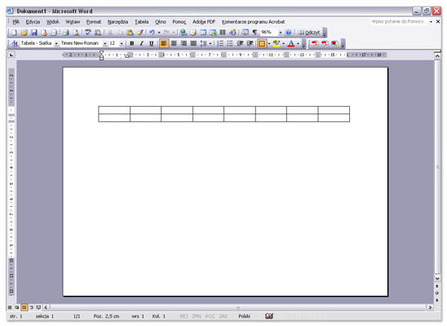Open the font size 12 dropdown
Viewport: 447px width, 326px height.
122,43
